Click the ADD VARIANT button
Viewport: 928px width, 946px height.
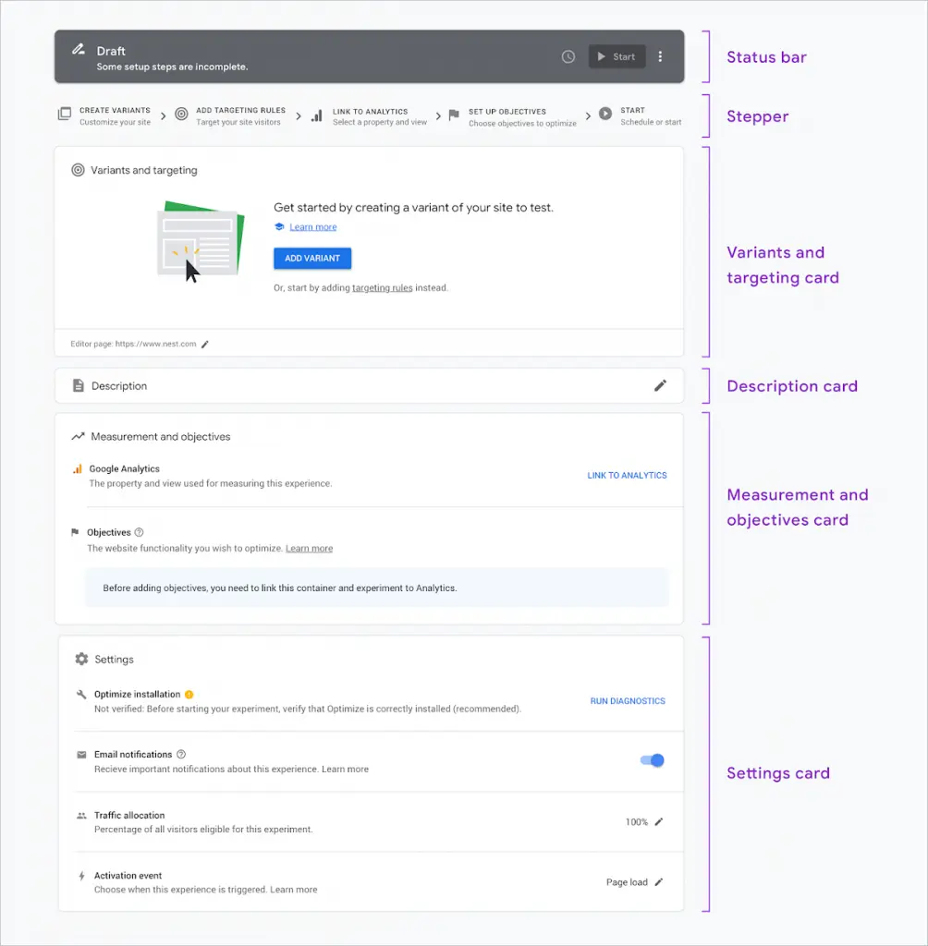312,259
